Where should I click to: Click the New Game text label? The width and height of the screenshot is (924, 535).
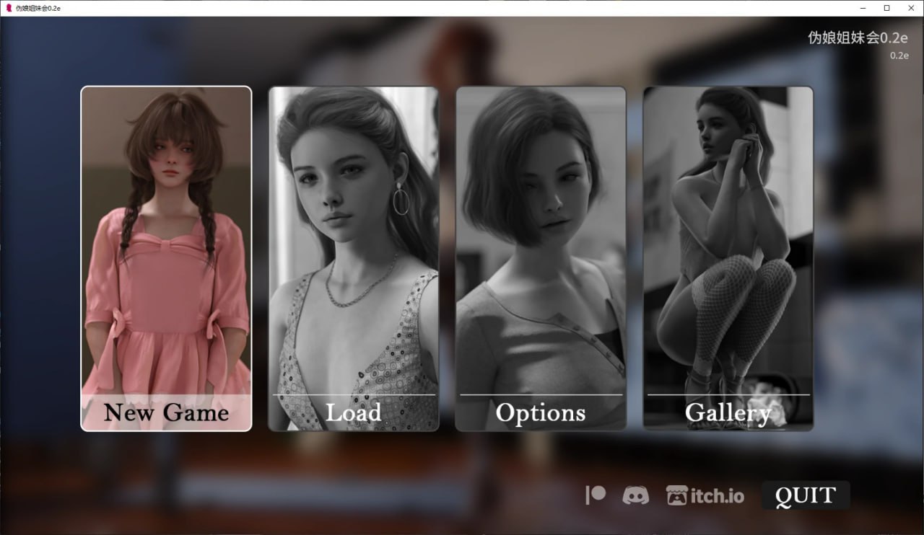(166, 412)
